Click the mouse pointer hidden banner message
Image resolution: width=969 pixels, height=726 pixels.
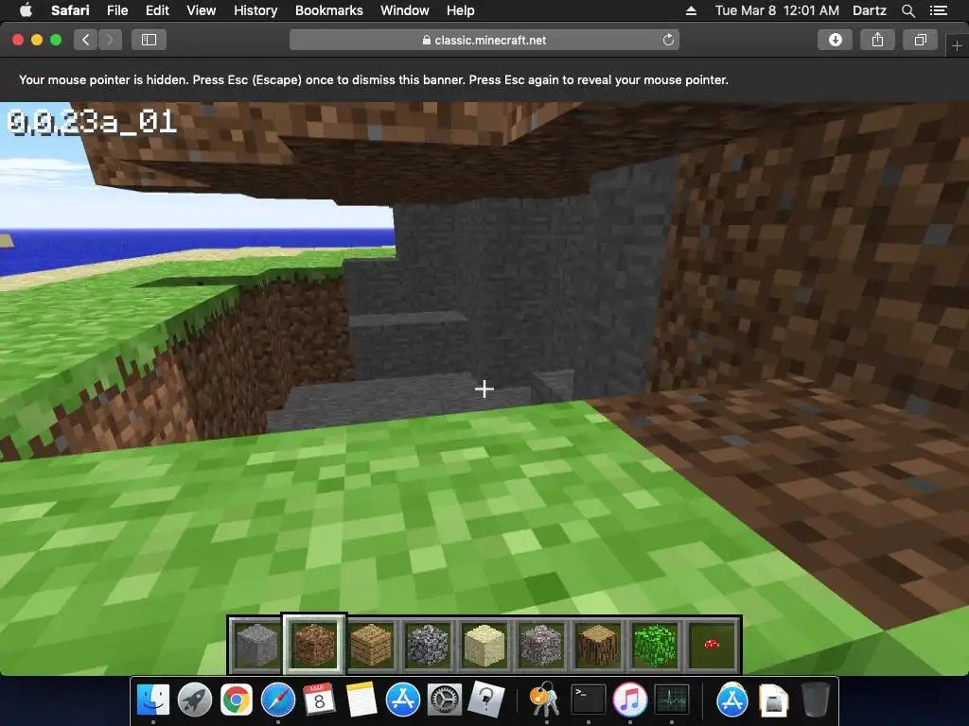pos(373,79)
